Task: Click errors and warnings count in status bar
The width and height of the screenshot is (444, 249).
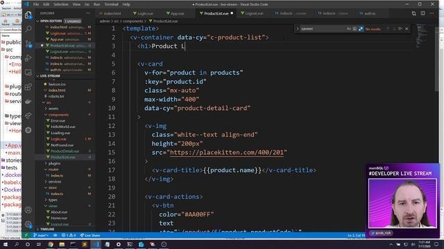Action: 69,235
